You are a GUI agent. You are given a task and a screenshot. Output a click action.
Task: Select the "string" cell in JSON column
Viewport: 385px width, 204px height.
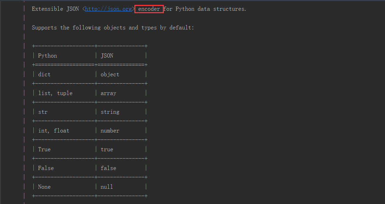point(110,112)
